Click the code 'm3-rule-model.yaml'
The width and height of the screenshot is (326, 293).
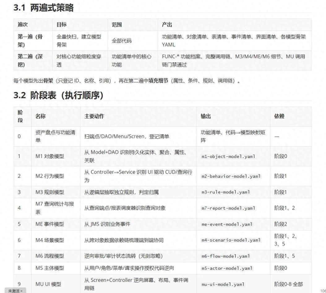tap(225, 192)
